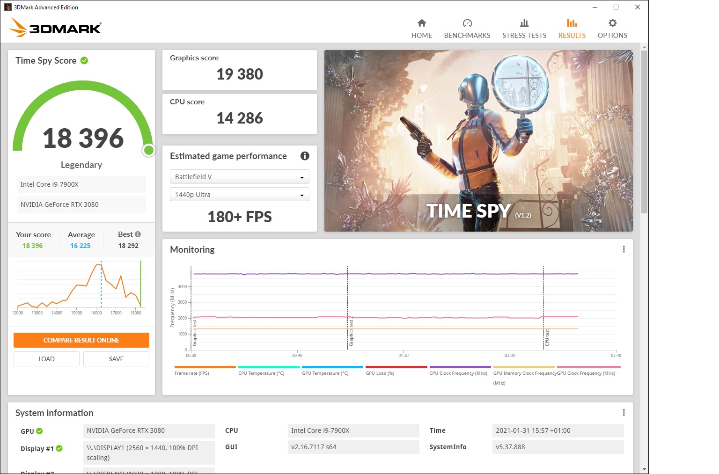
Task: Switch to STRESS TESTS tab
Action: [524, 29]
